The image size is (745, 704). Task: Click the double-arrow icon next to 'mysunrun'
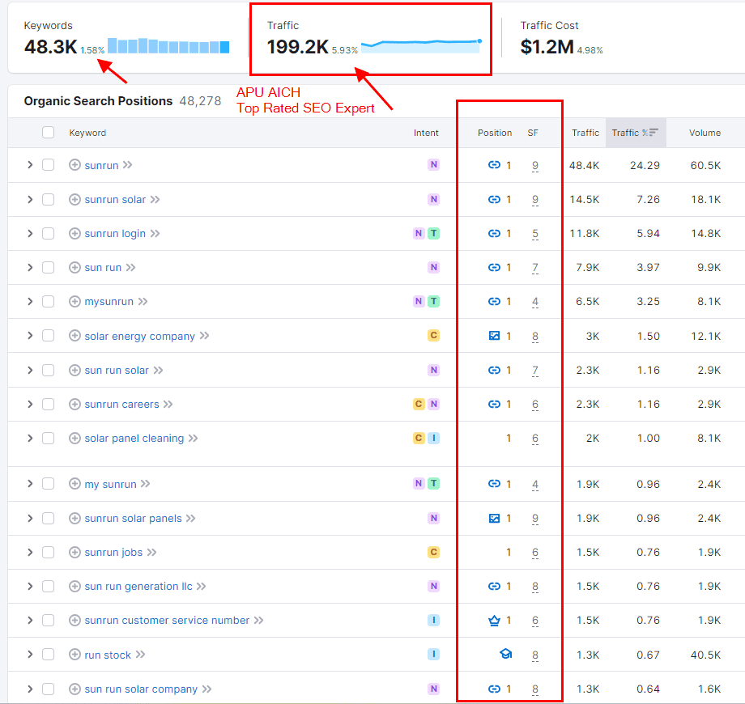click(143, 302)
